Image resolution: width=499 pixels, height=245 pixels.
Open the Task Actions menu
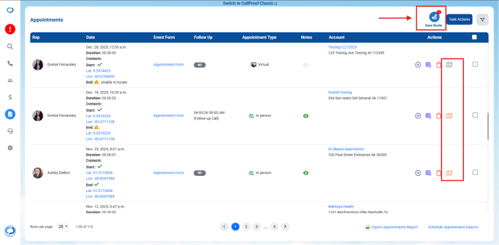(x=459, y=19)
